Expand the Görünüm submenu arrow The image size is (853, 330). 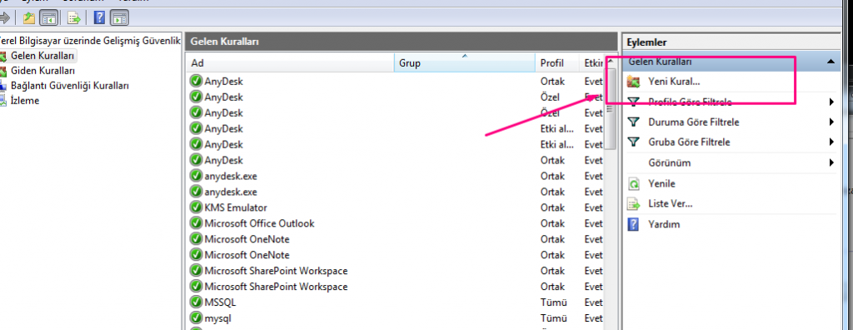click(x=831, y=162)
